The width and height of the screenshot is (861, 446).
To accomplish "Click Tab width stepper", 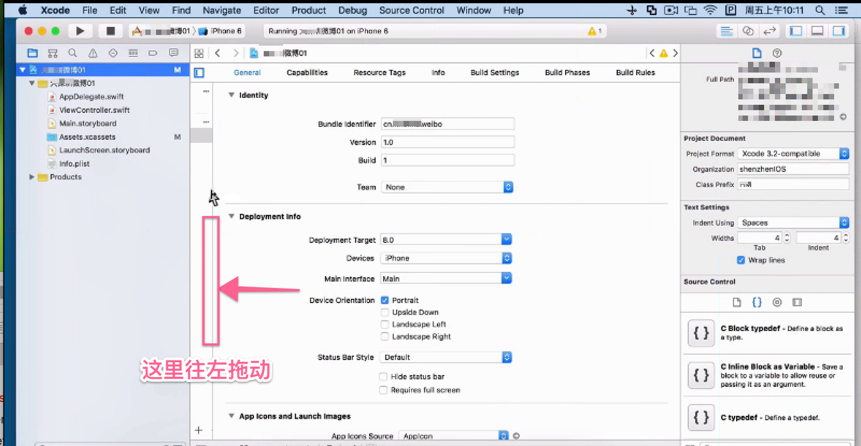I will click(787, 238).
